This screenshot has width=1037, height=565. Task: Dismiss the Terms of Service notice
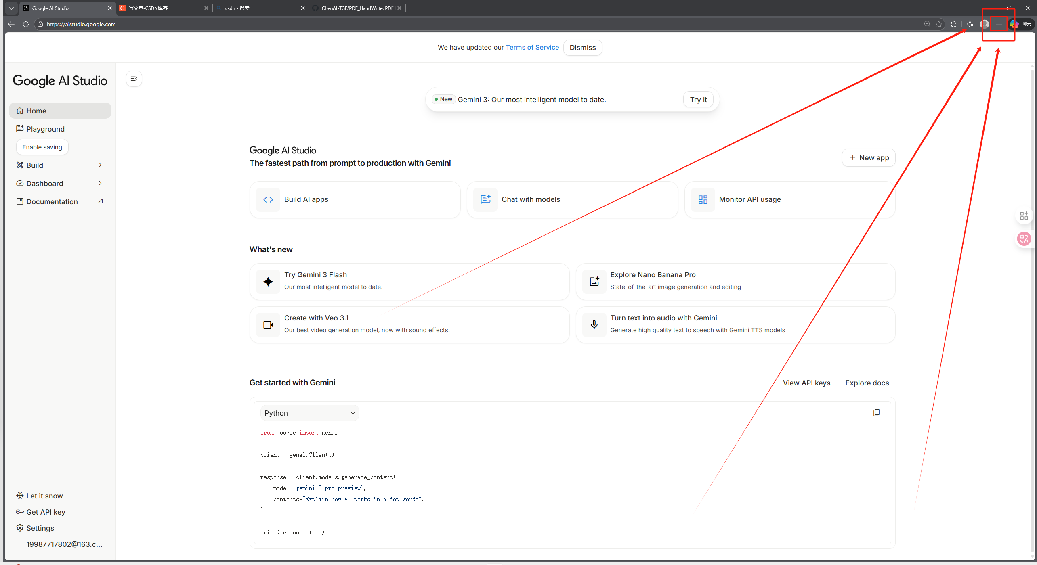click(582, 48)
